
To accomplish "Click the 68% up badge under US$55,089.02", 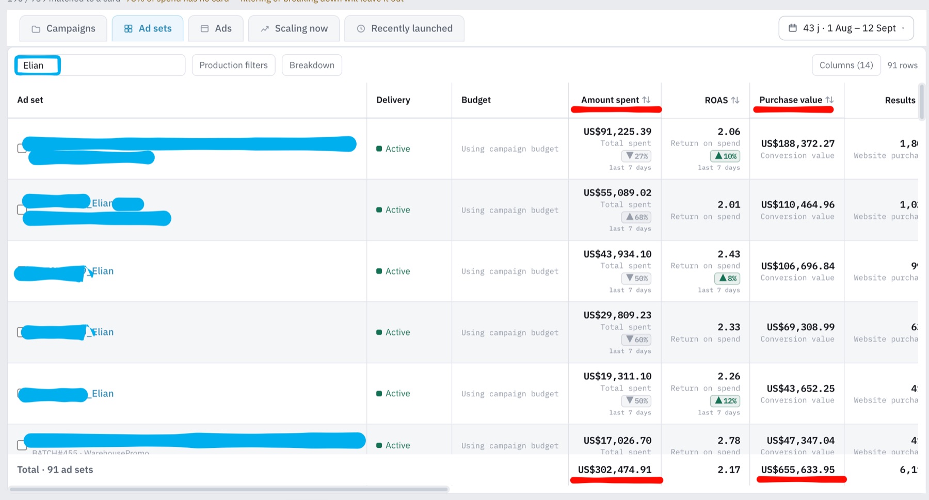I will pyautogui.click(x=636, y=217).
